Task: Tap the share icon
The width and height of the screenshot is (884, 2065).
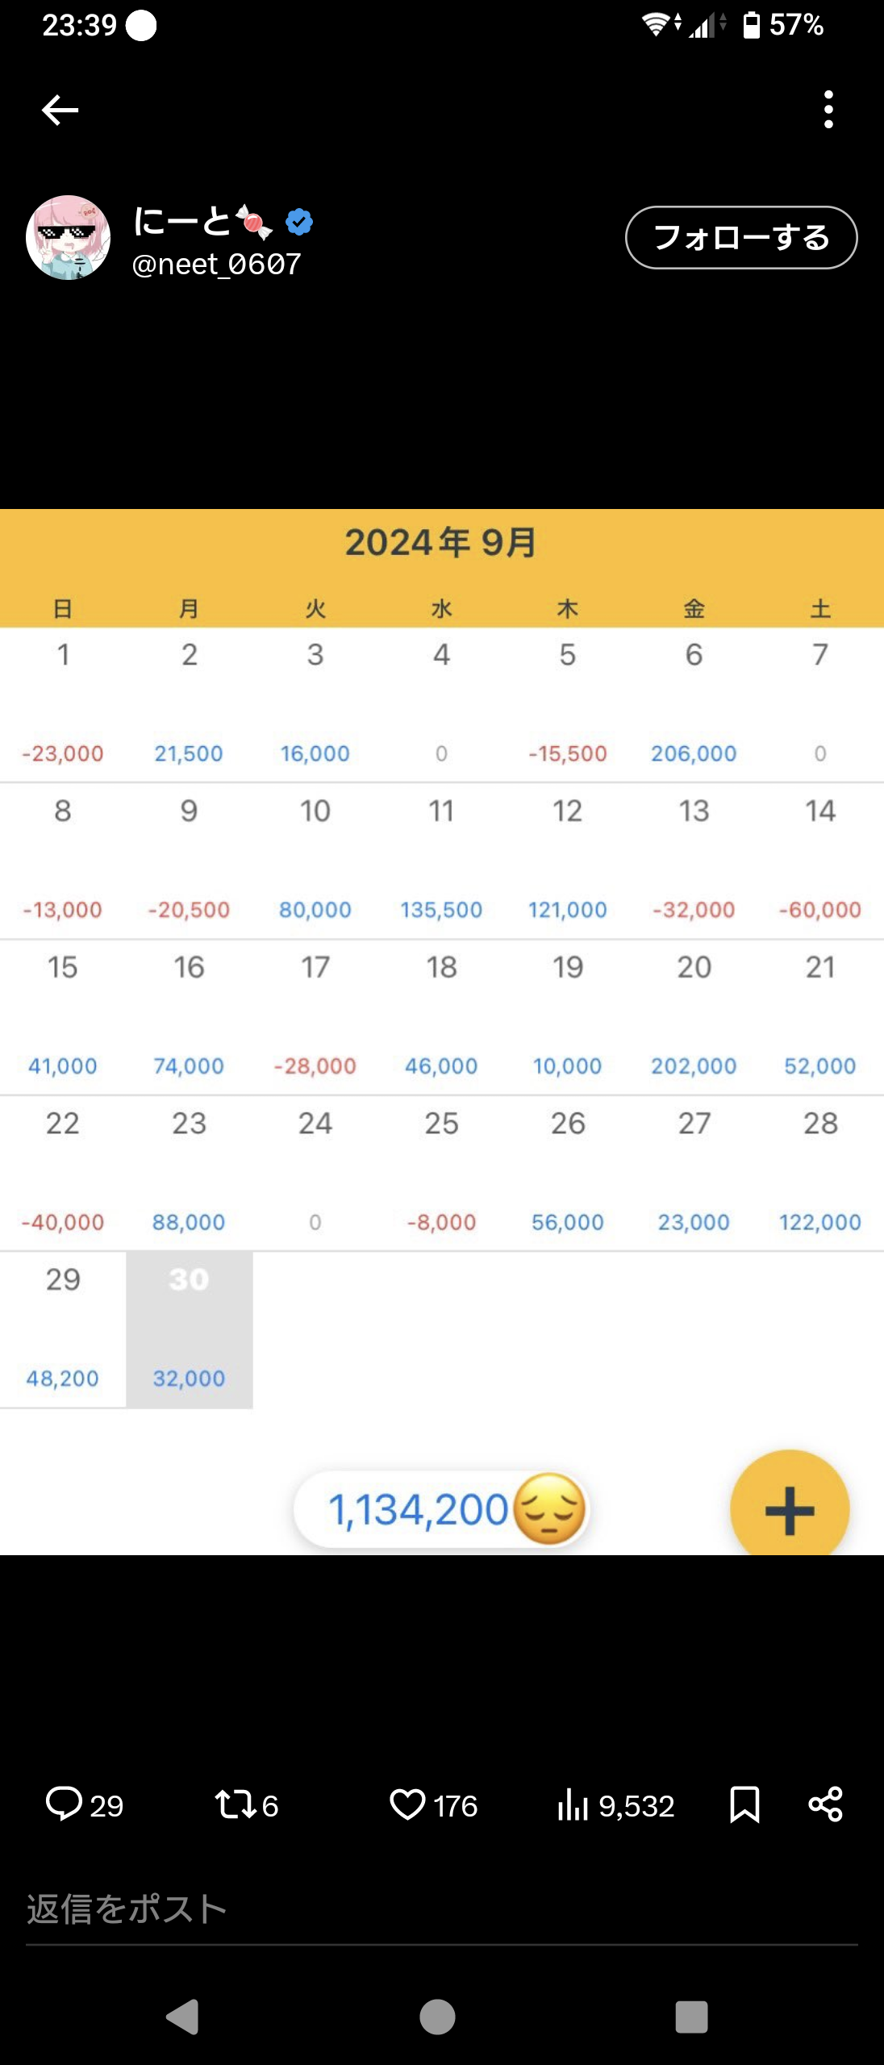Action: (x=825, y=1804)
